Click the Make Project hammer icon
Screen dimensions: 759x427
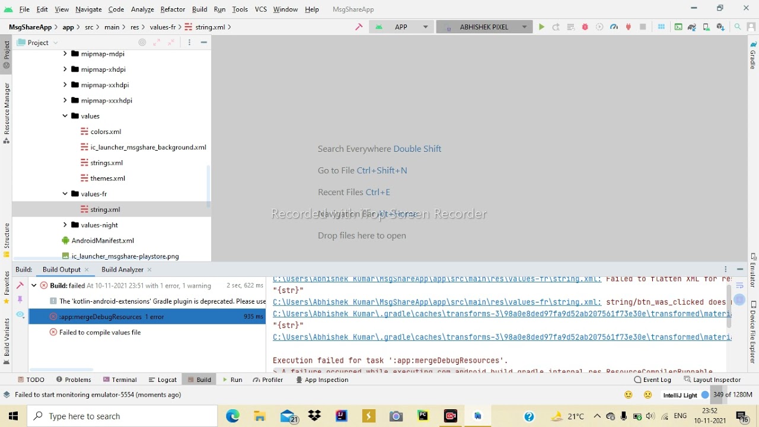coord(359,27)
